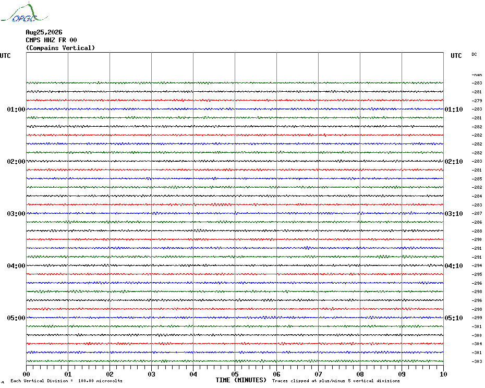Click the black trace on the 04:00 row
Viewport: 485px width, 388px height.
click(x=235, y=265)
